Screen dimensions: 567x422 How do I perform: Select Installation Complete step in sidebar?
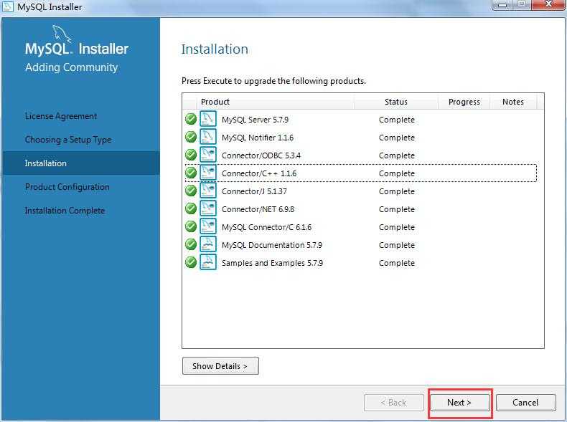pos(65,211)
